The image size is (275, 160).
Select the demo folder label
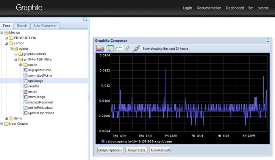tap(18, 118)
